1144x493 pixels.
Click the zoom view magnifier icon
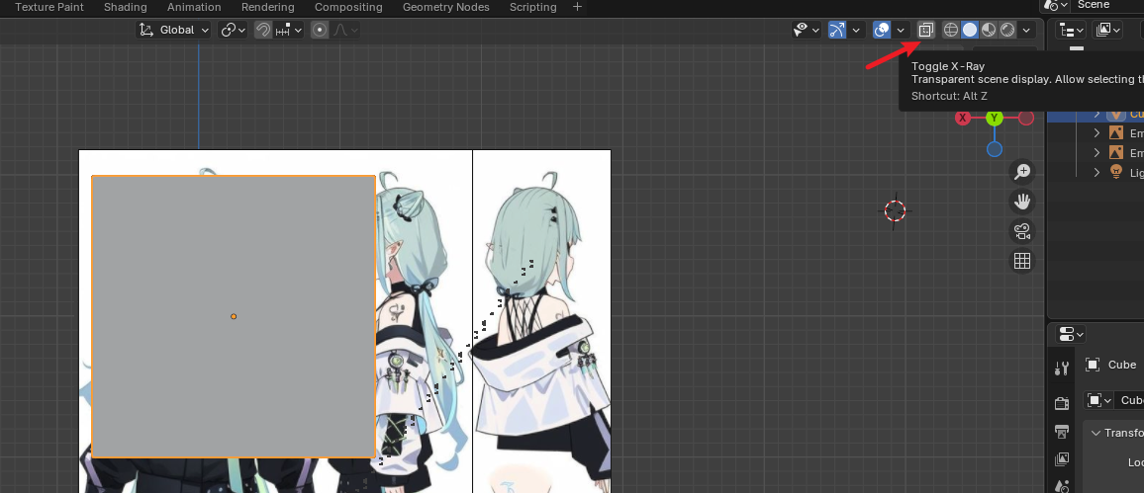(1022, 172)
